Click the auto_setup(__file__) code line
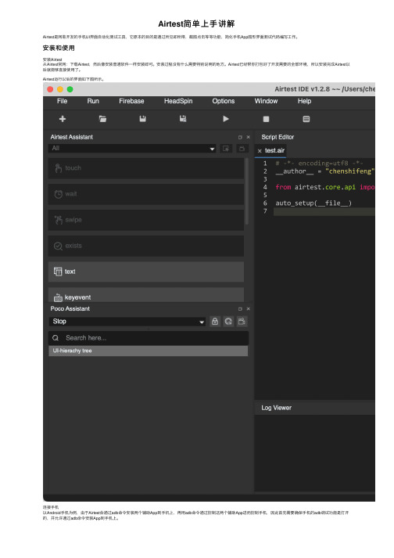Viewport: 394px width, 558px height. click(x=313, y=203)
